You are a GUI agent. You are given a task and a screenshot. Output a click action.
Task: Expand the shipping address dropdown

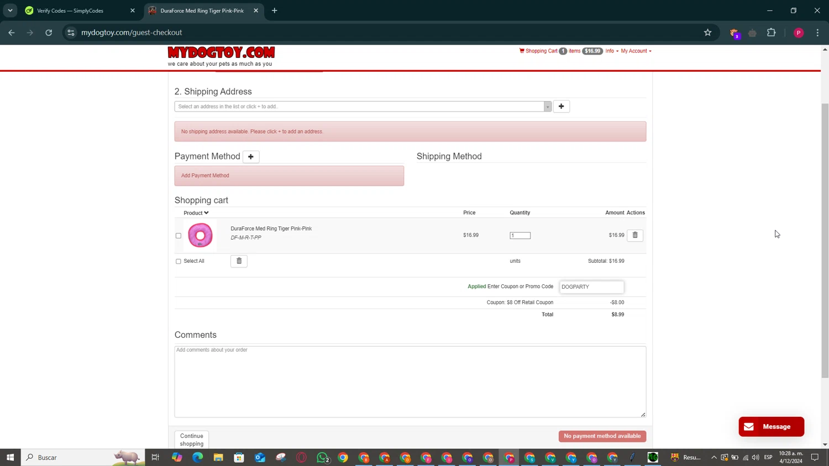pyautogui.click(x=548, y=107)
